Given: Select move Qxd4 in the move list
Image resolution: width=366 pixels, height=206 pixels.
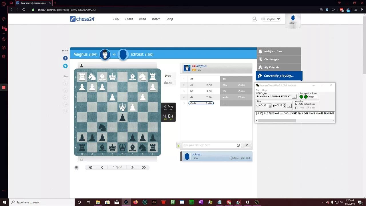Looking at the screenshot, I should 201,103.
